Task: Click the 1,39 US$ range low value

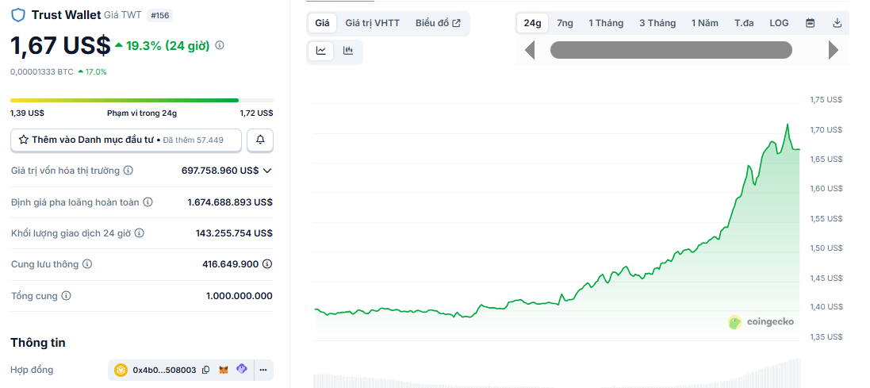Action: [27, 113]
